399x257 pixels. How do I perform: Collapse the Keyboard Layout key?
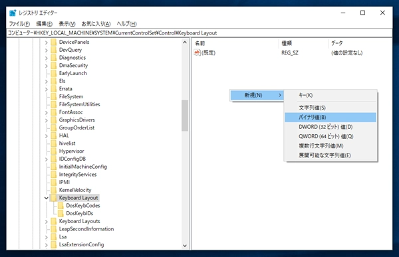[47, 198]
